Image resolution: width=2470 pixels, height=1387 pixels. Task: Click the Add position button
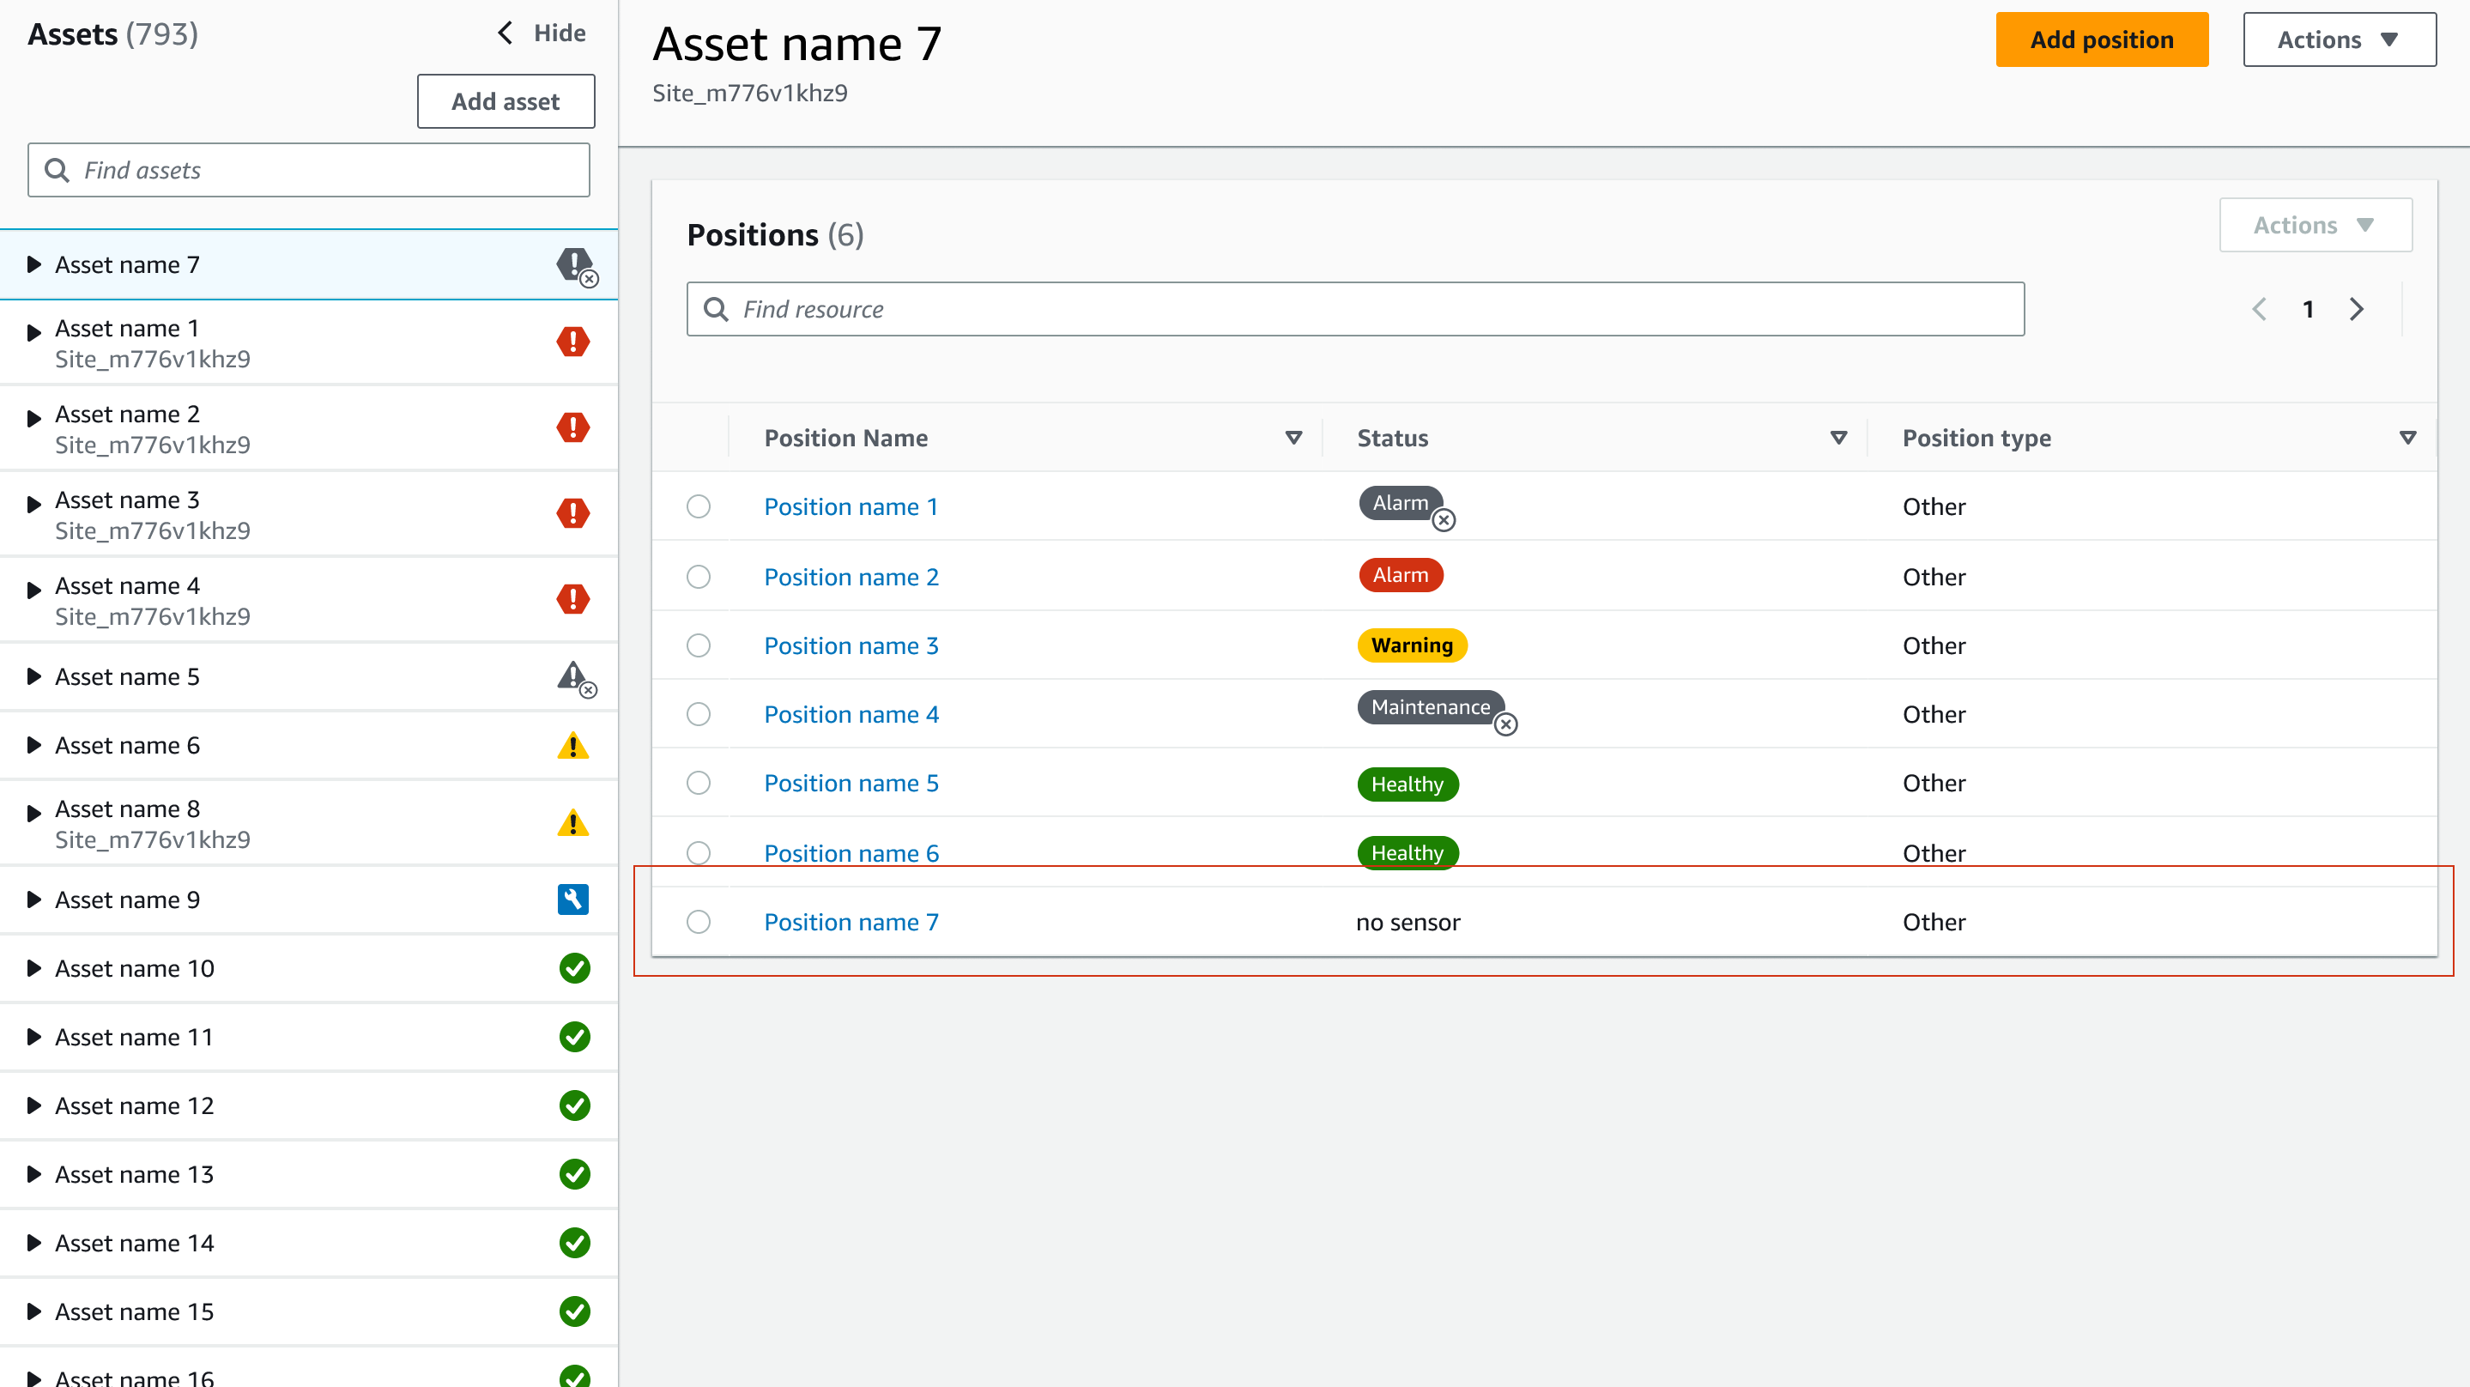click(2102, 37)
